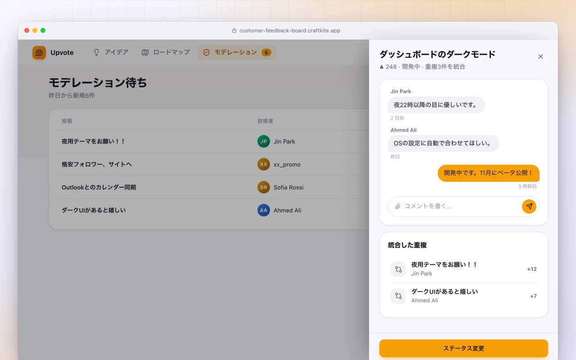Viewport: 576px width, 360px height.
Task: Click the paperclip attachment icon
Action: tap(397, 207)
